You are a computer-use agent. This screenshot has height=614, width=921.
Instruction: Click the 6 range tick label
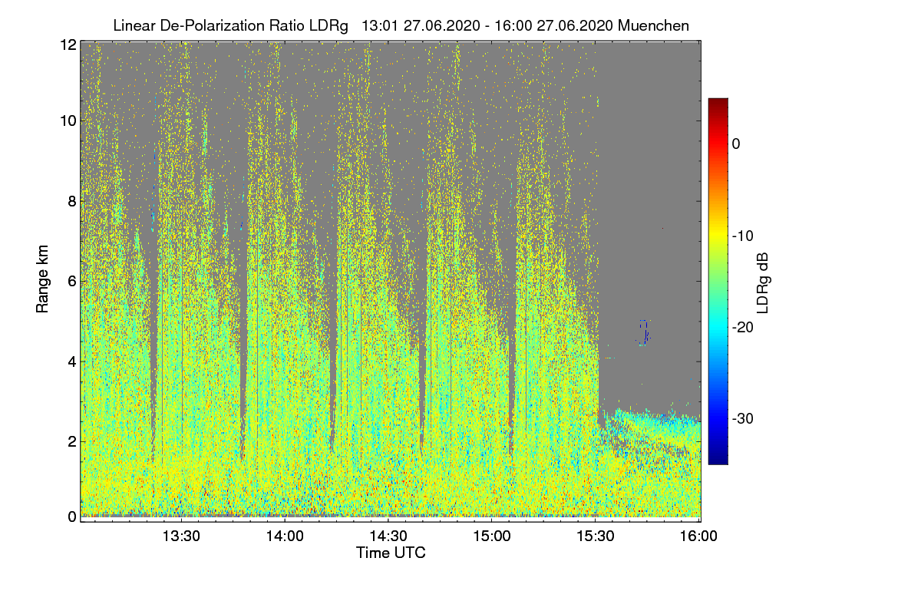(72, 281)
